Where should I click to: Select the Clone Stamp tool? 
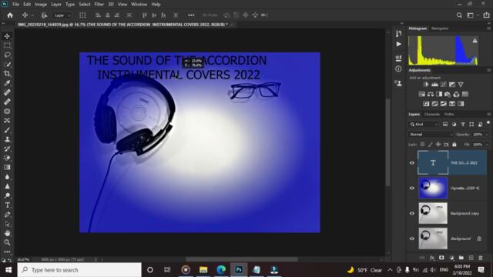coord(7,139)
